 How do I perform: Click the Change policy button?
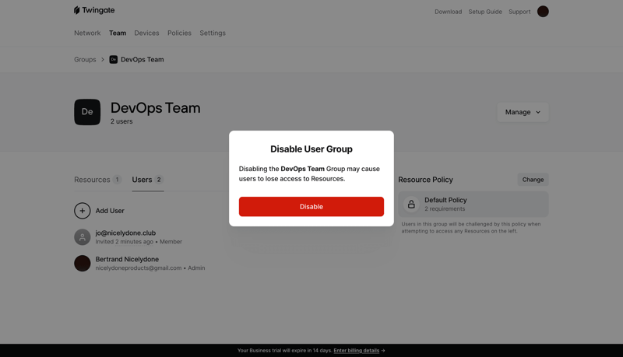pyautogui.click(x=533, y=180)
